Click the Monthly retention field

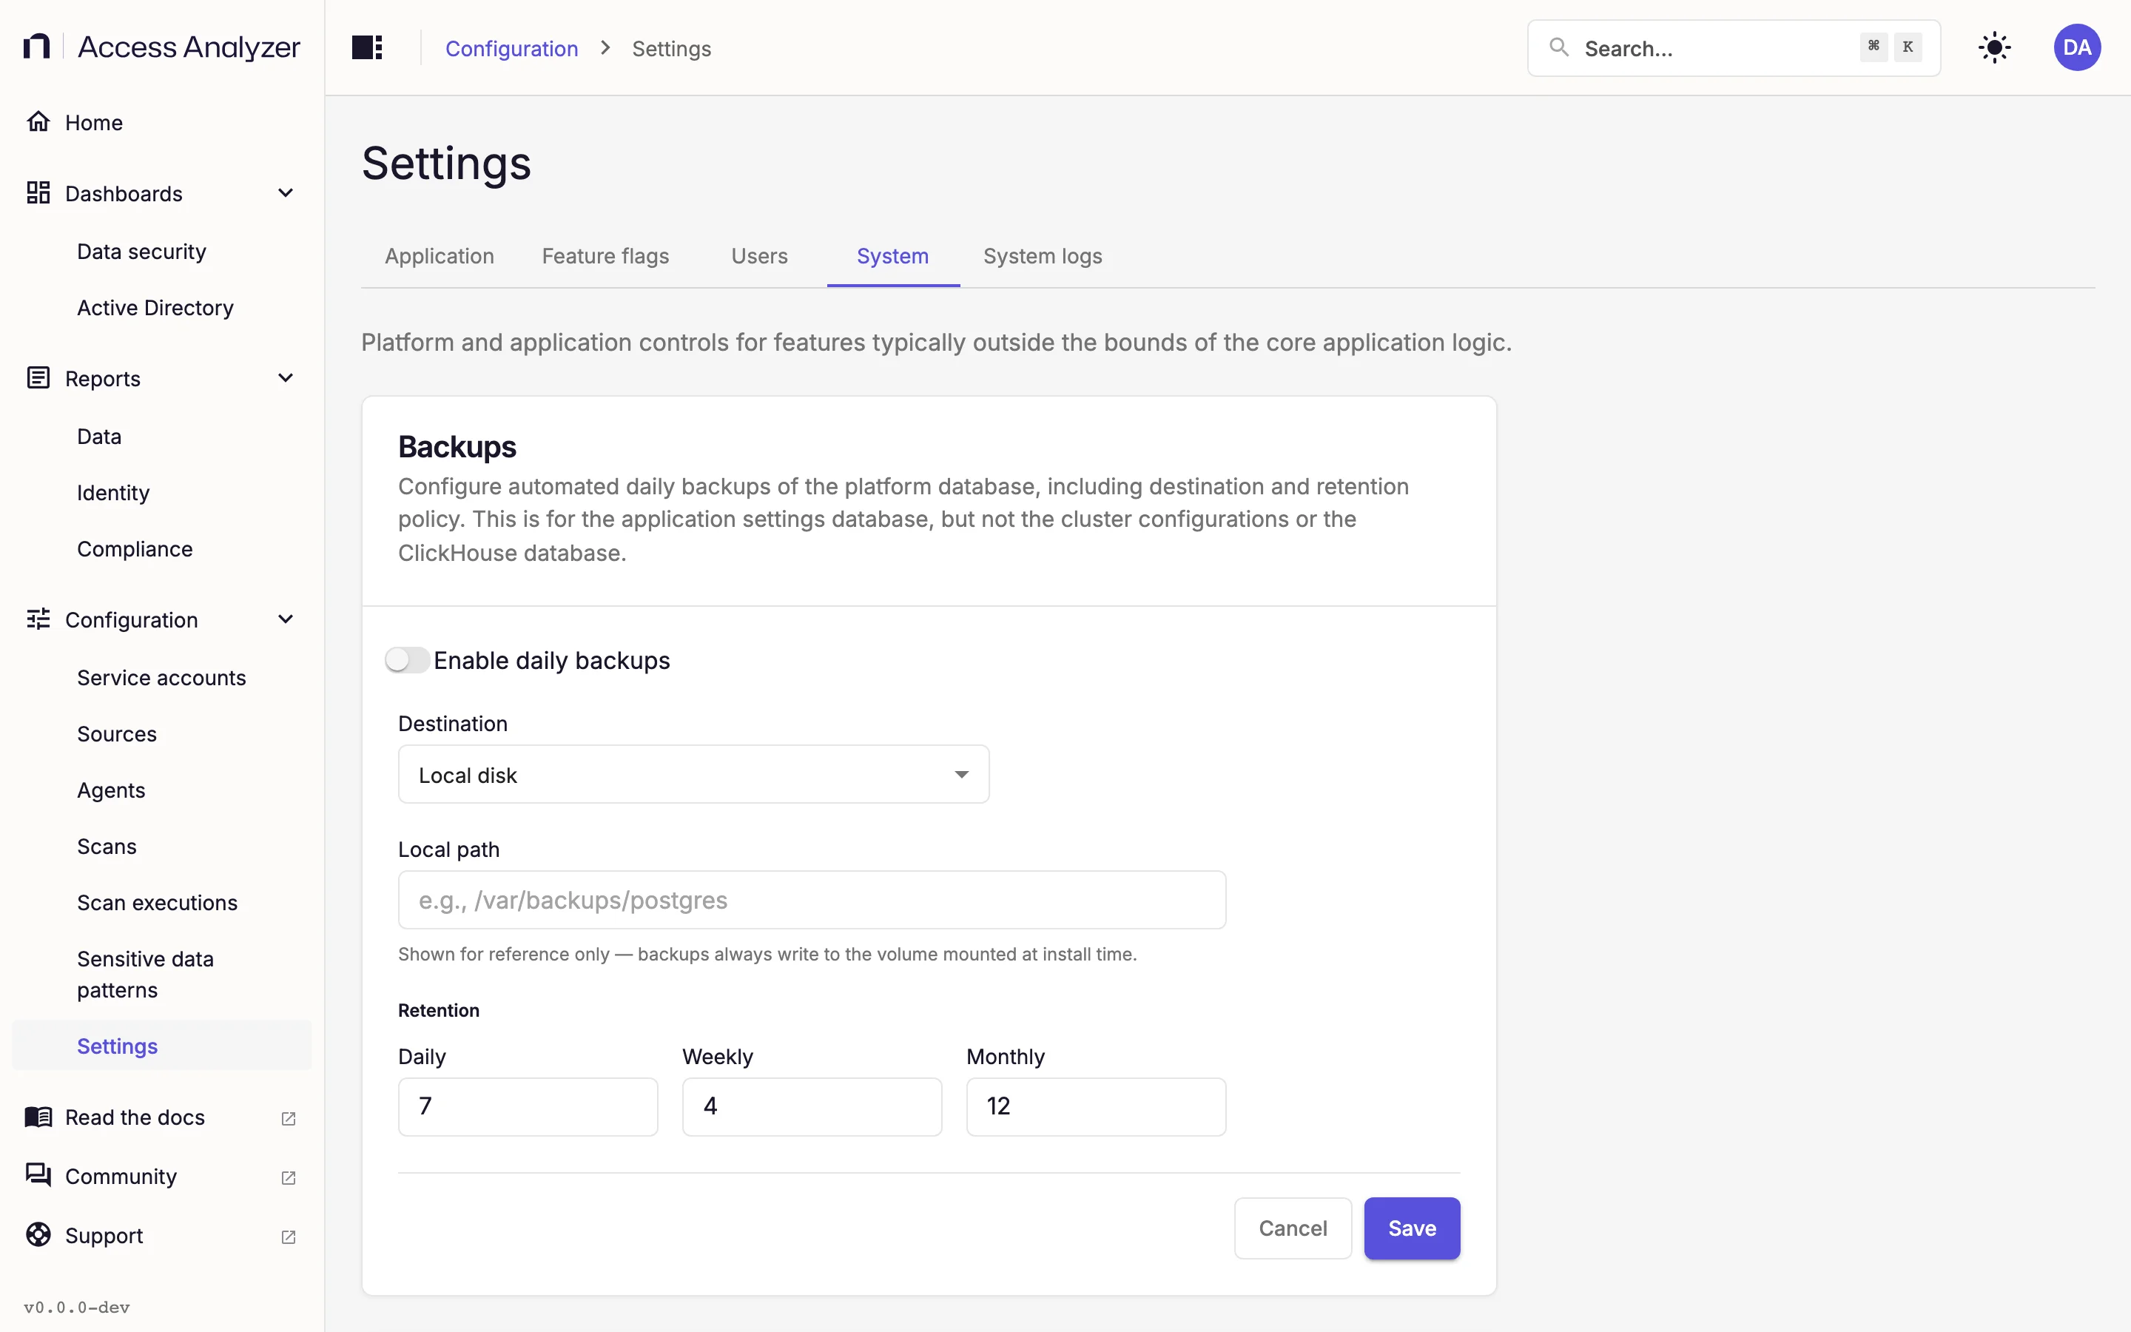tap(1095, 1106)
